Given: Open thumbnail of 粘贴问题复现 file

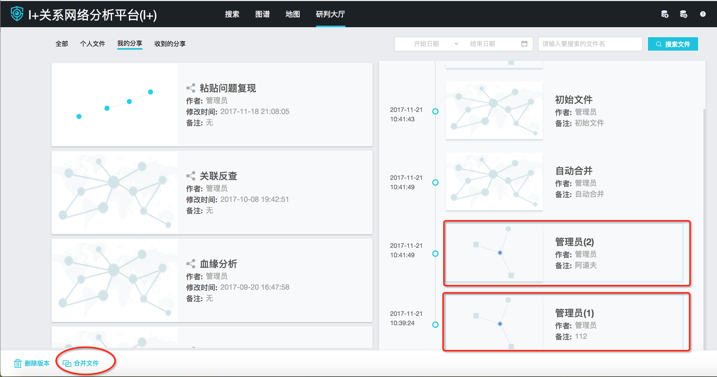Looking at the screenshot, I should pos(114,105).
